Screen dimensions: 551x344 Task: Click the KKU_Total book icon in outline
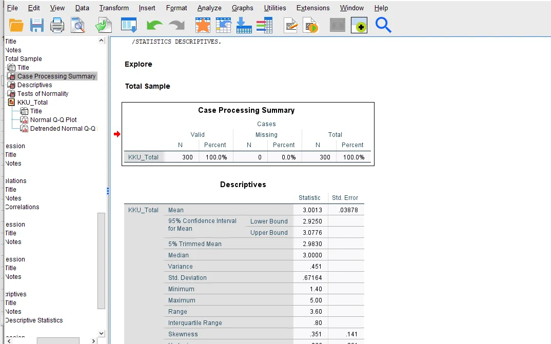(11, 102)
